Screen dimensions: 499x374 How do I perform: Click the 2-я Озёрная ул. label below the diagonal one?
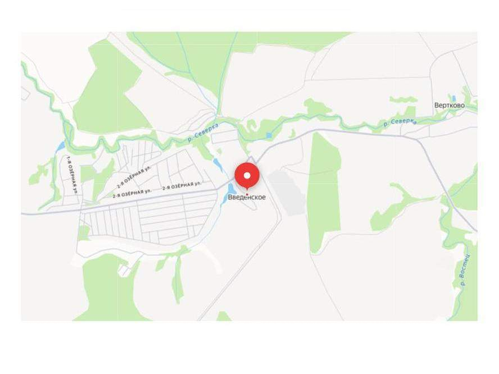132,194
